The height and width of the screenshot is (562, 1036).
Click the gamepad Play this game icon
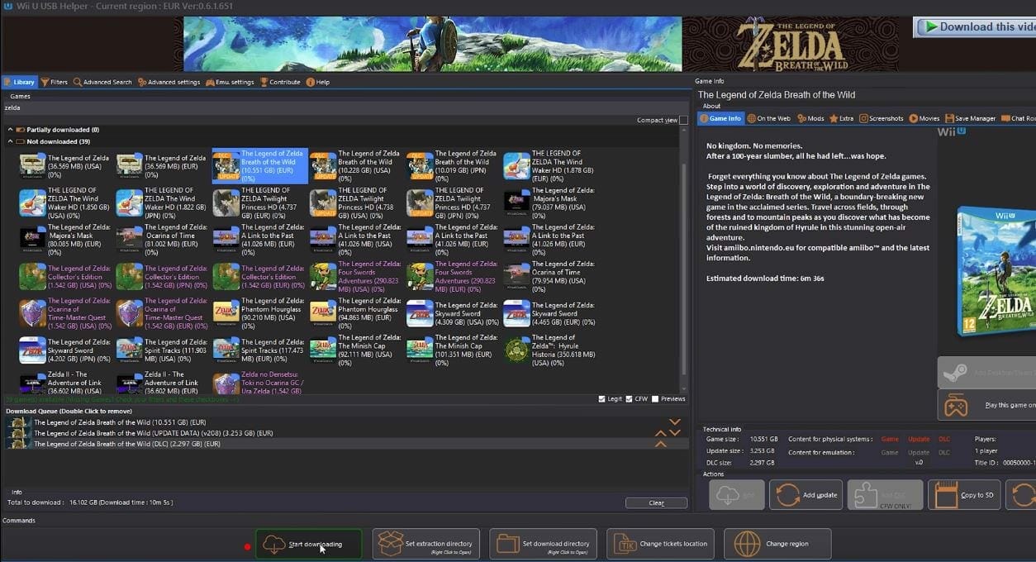956,405
